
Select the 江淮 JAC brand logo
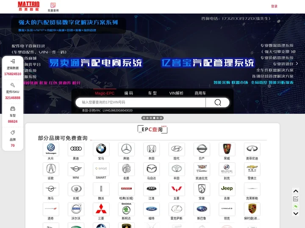151,189
